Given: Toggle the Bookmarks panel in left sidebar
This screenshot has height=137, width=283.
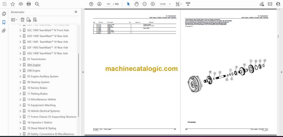Looking at the screenshot, I should pyautogui.click(x=4, y=22).
